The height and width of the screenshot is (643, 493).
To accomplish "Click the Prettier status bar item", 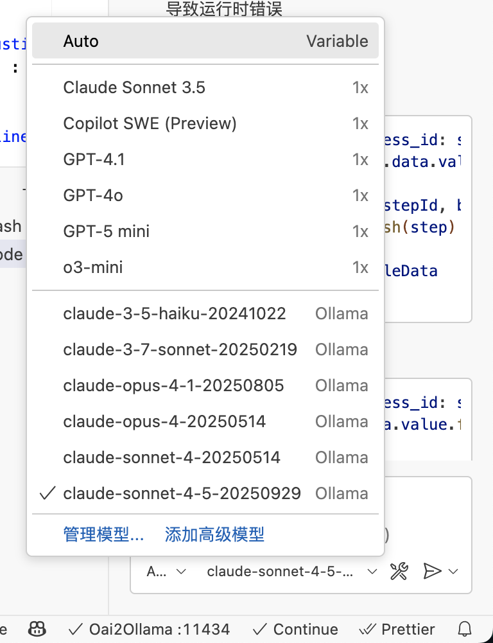I will pyautogui.click(x=396, y=629).
